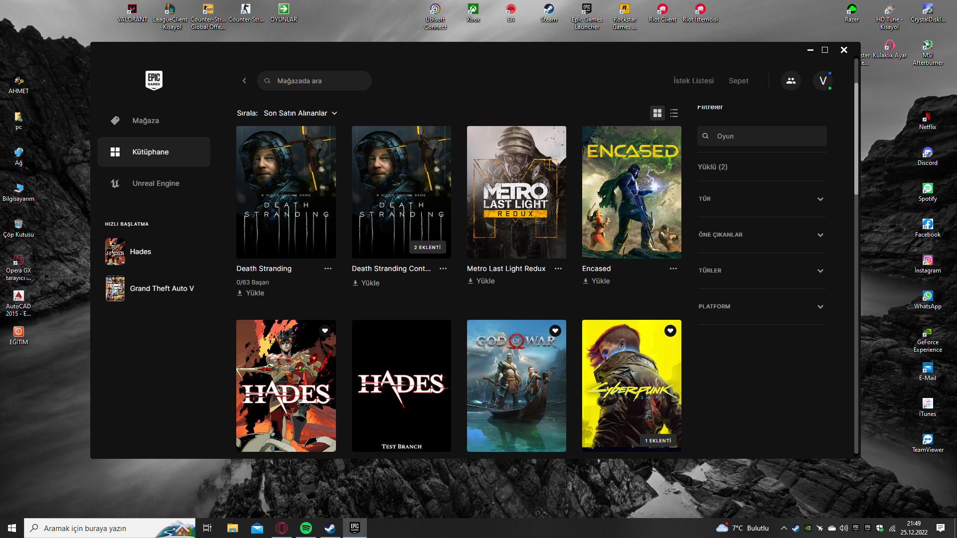Viewport: 957px width, 538px height.
Task: Expand the TÜR filter
Action: [762, 199]
